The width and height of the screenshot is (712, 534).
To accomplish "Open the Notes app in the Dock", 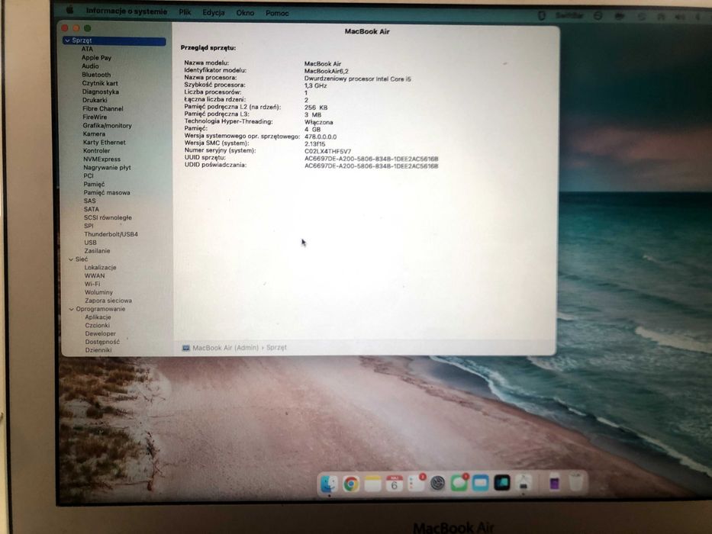I will (x=372, y=484).
